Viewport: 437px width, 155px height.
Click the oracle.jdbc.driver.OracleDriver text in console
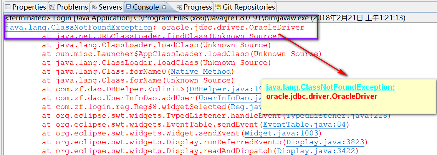[x=233, y=28]
